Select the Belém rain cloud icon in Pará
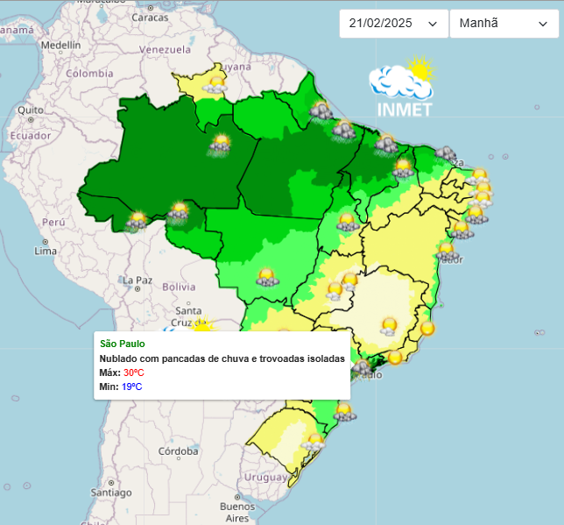The image size is (564, 525). 344,131
